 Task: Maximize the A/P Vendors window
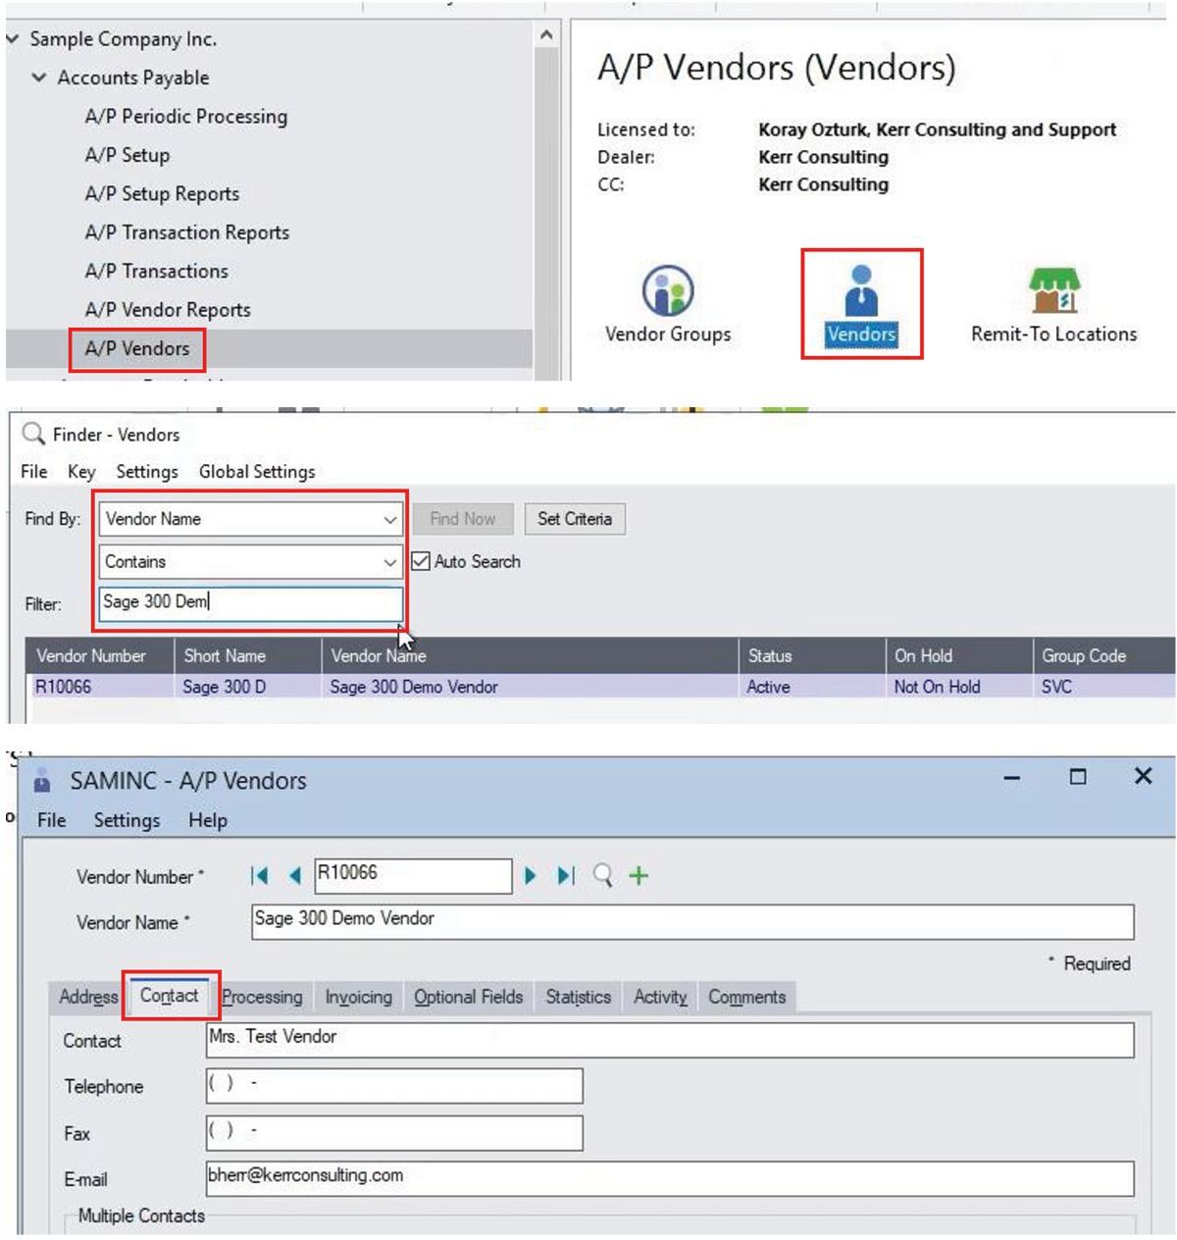point(1078,777)
